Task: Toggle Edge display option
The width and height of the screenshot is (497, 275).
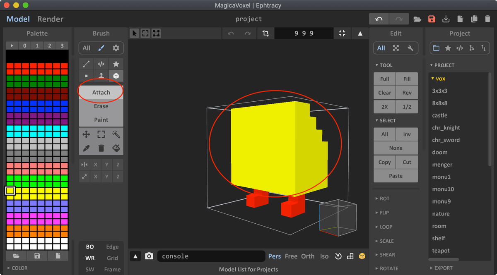Action: click(x=112, y=247)
